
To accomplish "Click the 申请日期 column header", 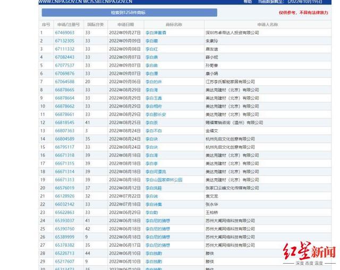I will [x=126, y=24].
